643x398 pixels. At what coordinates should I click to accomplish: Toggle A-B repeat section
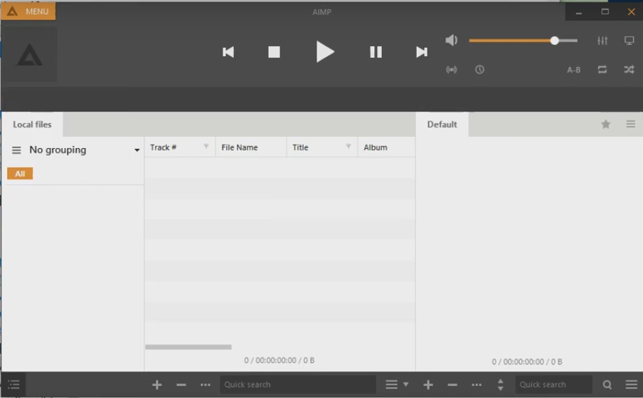click(x=573, y=70)
